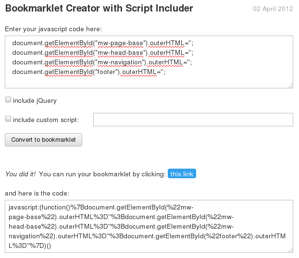Viewport: 299px width, 258px height.
Task: Click the include custom script label
Action: click(x=46, y=120)
